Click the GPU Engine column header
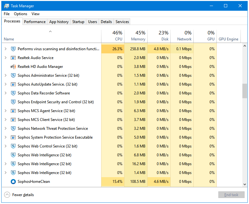This screenshot has width=249, height=204. [x=228, y=36]
